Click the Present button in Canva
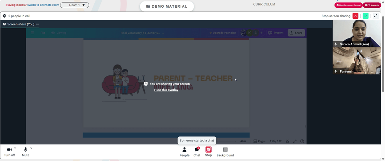 click(x=276, y=33)
